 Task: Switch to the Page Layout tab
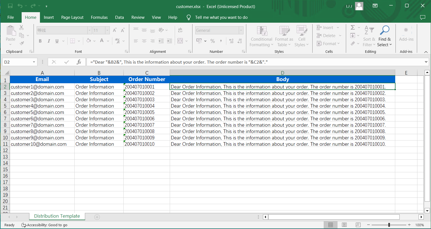click(72, 17)
